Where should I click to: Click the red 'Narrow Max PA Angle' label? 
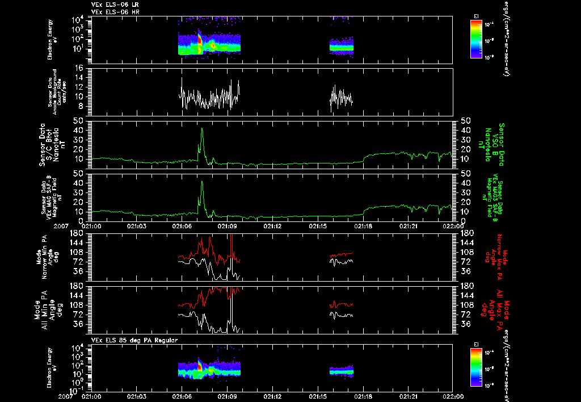pyautogui.click(x=496, y=257)
